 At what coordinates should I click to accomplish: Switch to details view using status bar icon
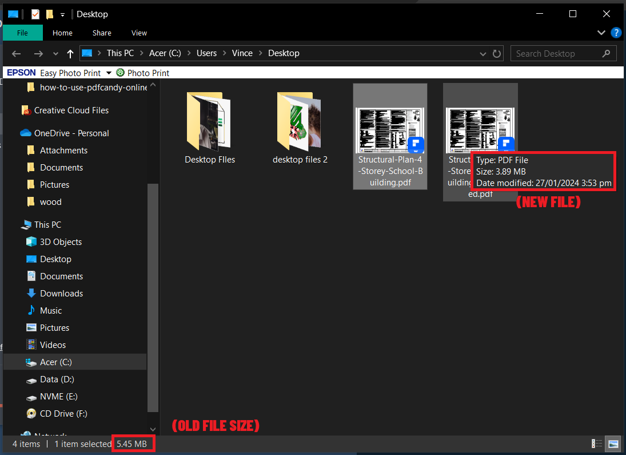click(596, 444)
